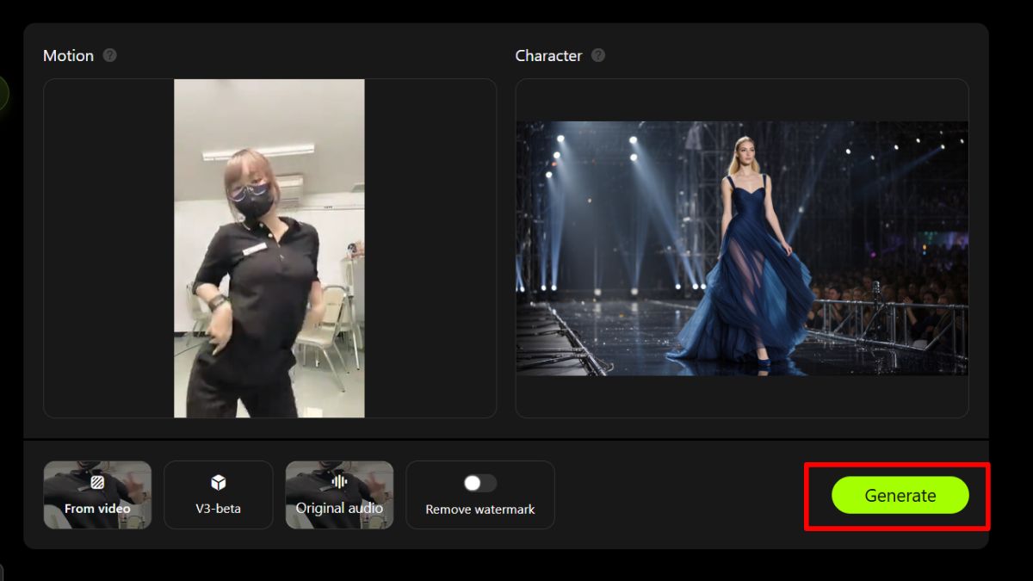Select the V3-beta cube icon

point(218,485)
